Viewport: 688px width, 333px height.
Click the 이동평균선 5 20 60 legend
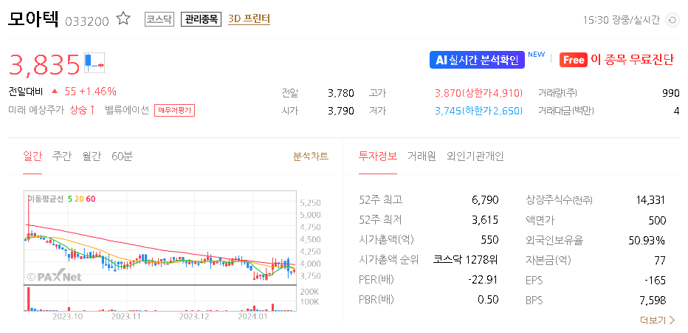(61, 199)
